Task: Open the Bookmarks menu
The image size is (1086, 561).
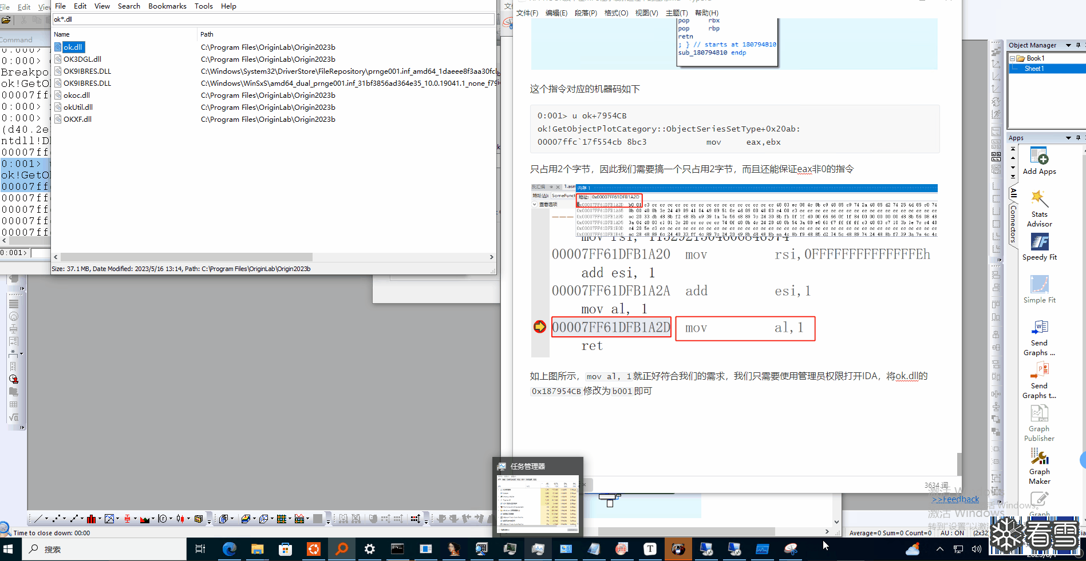Action: (x=167, y=6)
